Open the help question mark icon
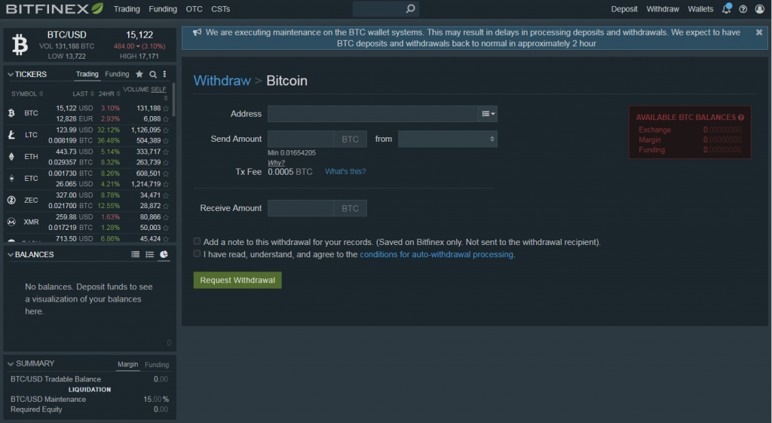The width and height of the screenshot is (772, 423). (743, 9)
